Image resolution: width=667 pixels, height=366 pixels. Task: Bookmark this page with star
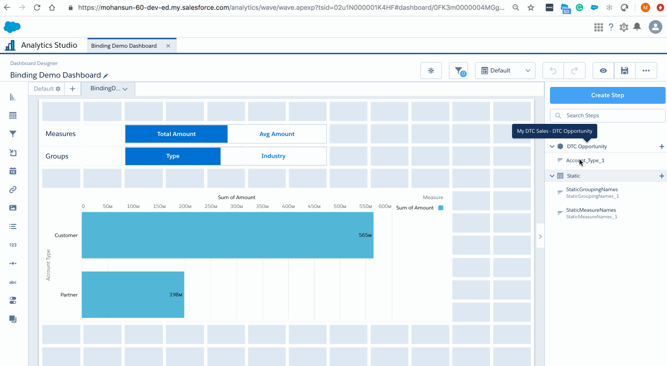click(x=530, y=7)
